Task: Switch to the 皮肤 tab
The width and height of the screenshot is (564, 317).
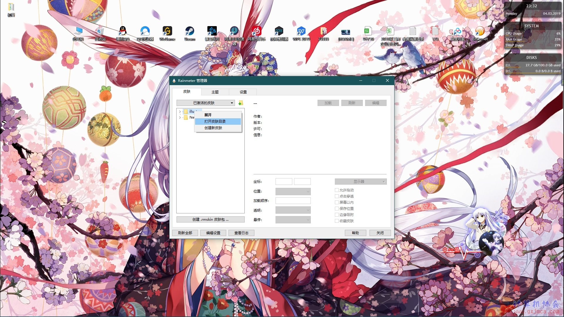Action: click(x=187, y=92)
